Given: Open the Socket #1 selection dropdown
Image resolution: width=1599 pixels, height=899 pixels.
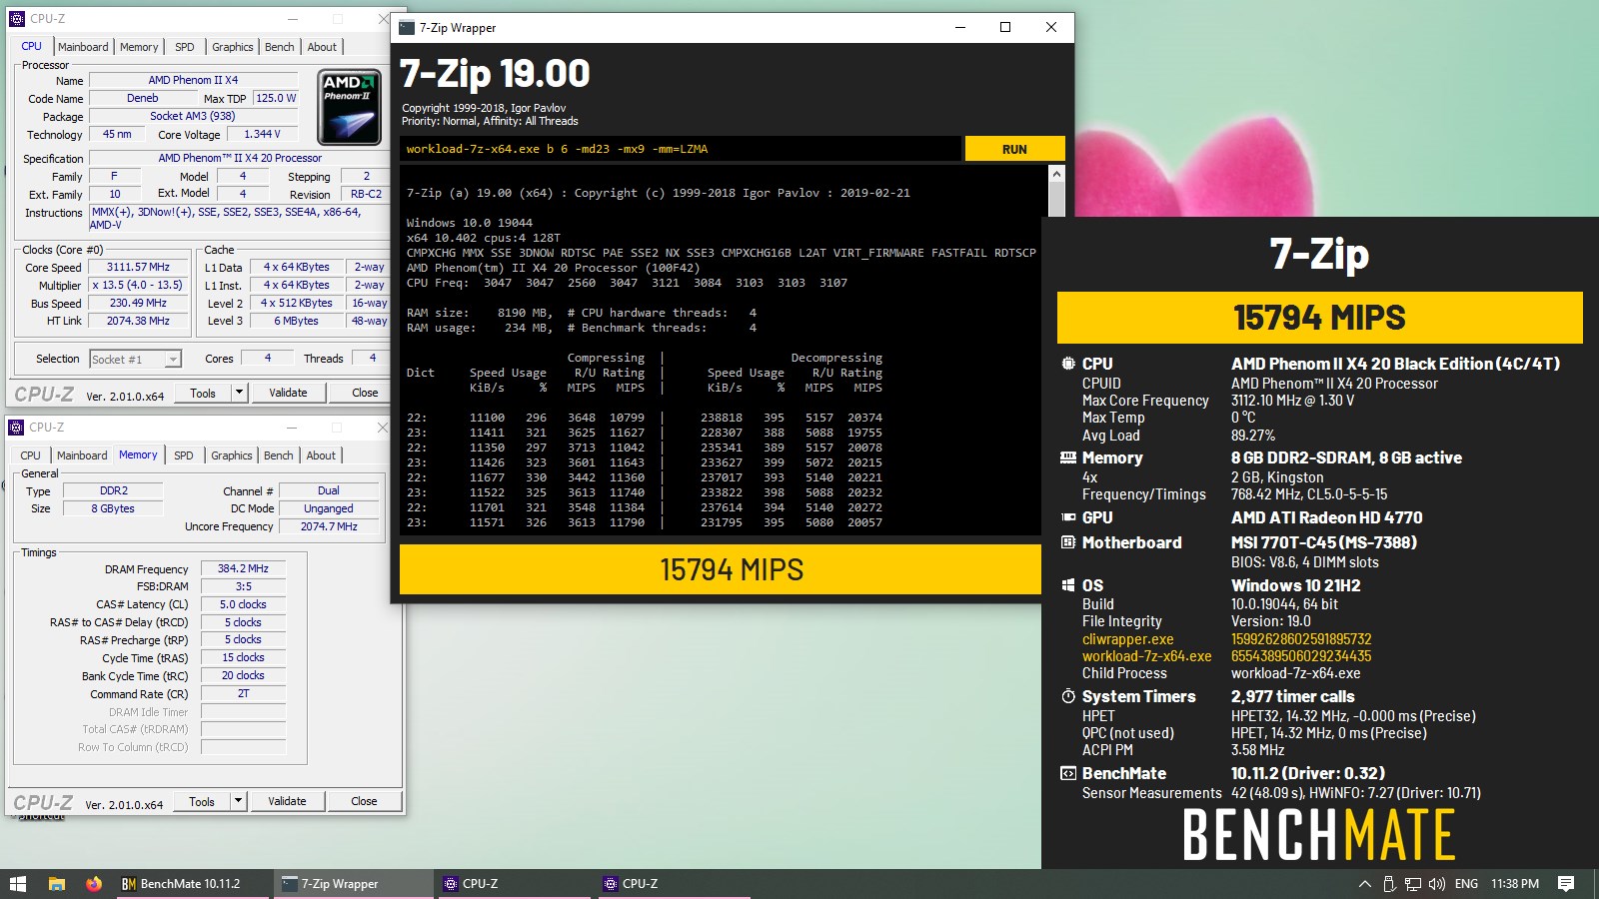Looking at the screenshot, I should (x=135, y=359).
